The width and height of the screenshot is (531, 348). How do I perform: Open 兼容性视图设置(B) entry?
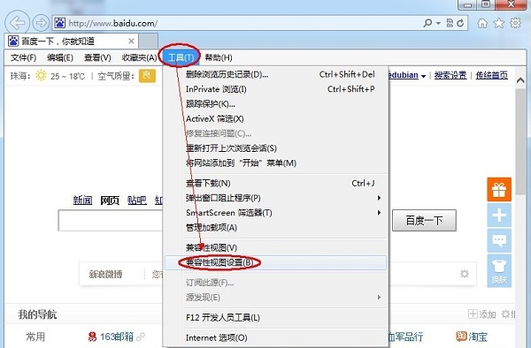coord(275,262)
